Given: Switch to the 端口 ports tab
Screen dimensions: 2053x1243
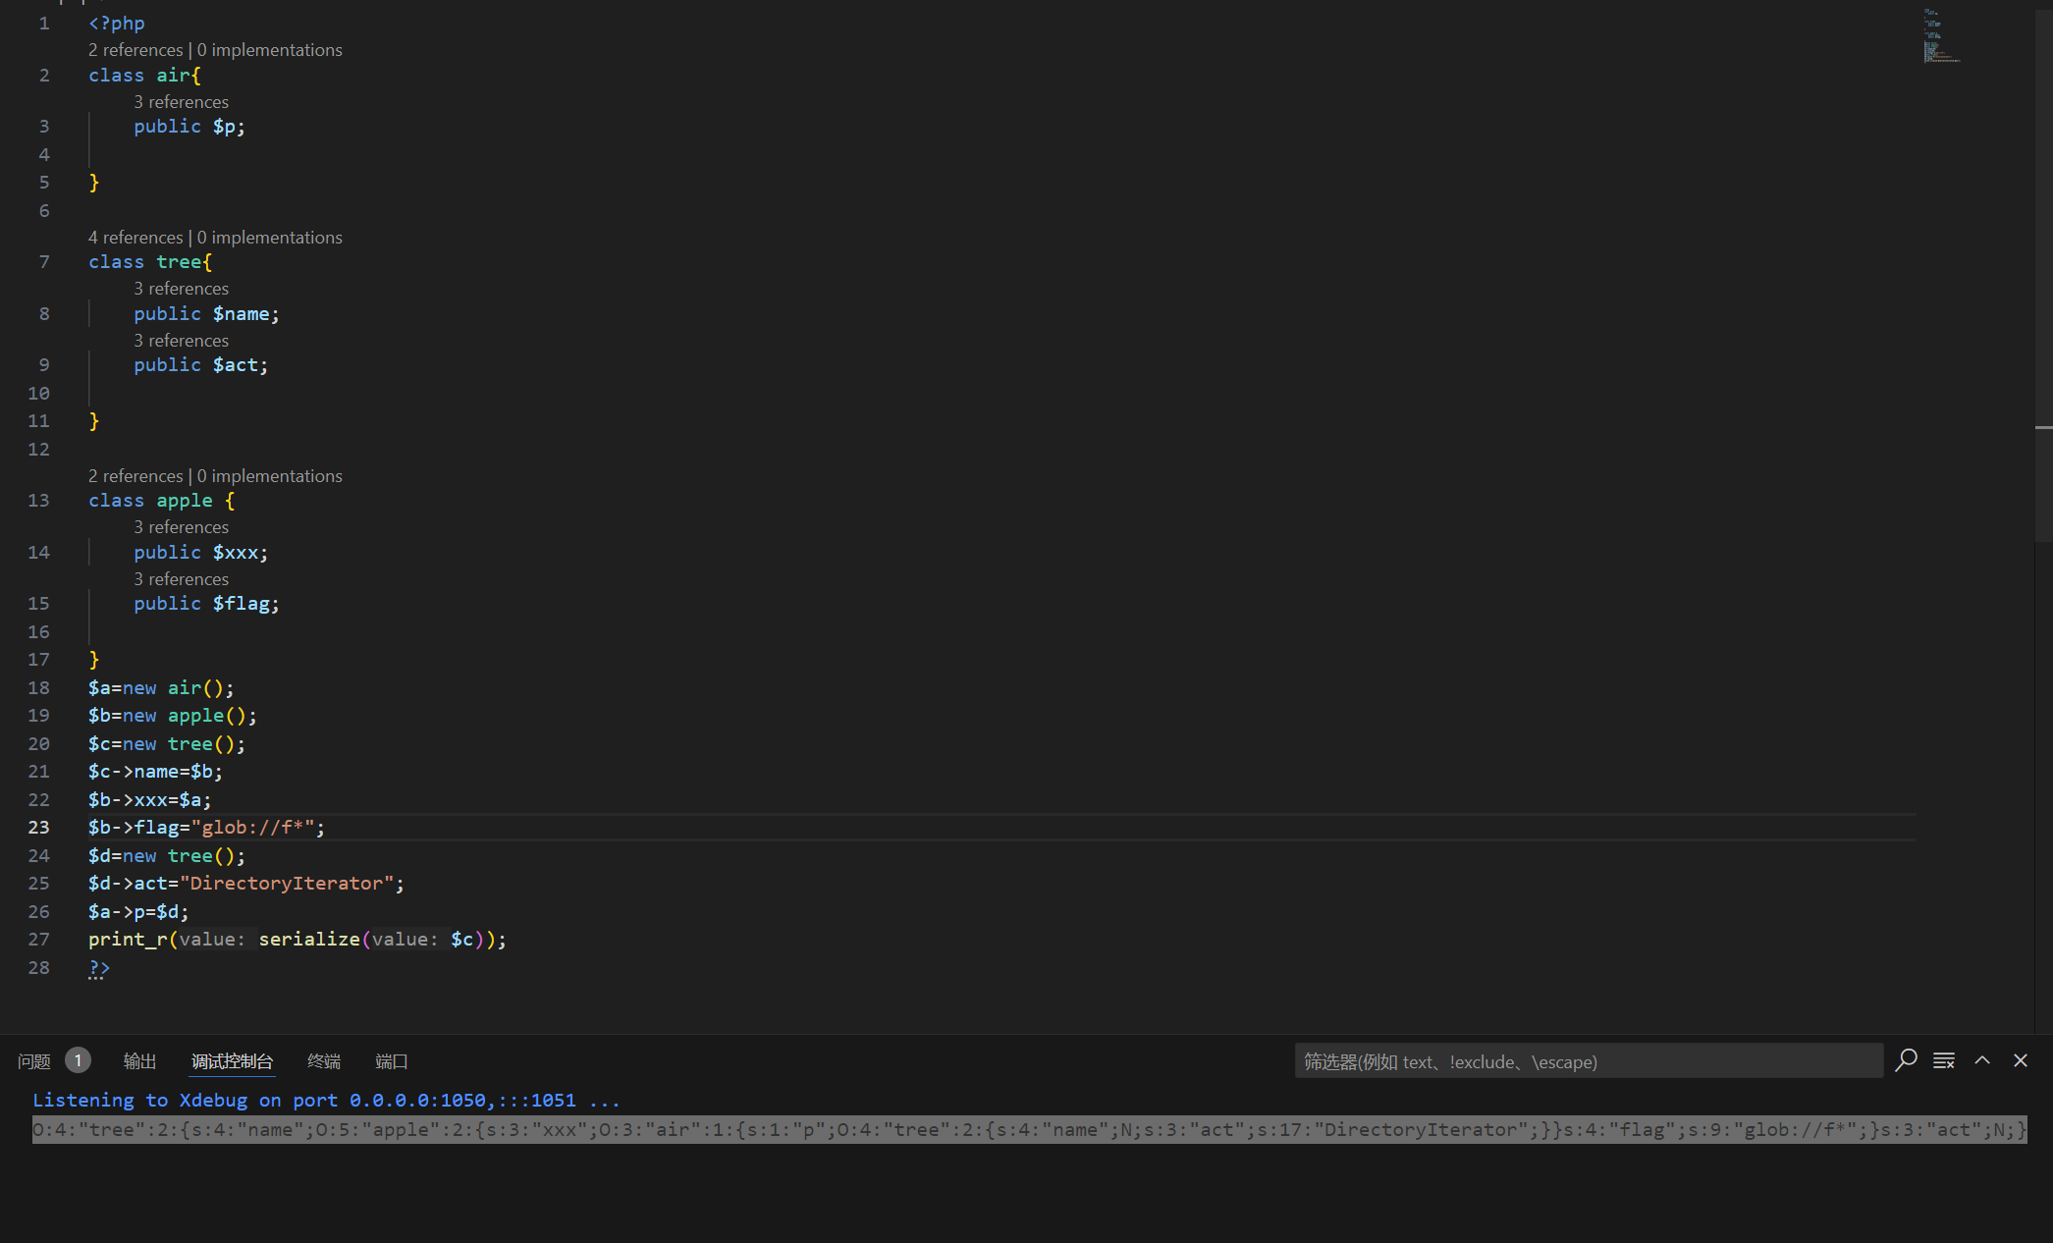Looking at the screenshot, I should click(391, 1061).
